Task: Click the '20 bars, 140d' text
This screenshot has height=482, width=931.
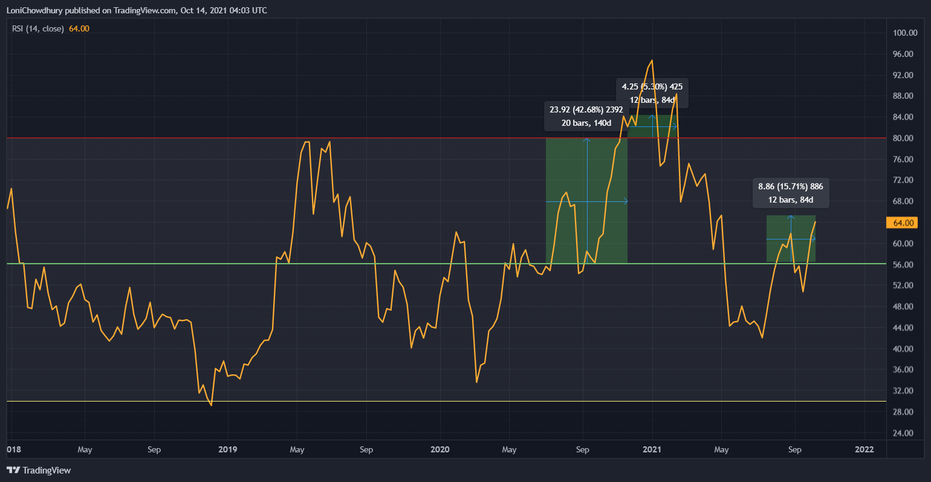Action: (586, 123)
